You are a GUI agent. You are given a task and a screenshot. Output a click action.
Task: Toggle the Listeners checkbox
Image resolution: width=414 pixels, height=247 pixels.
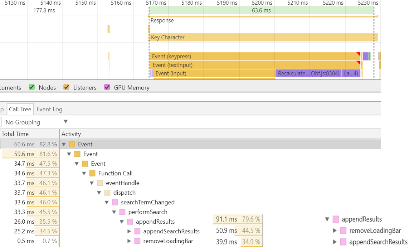[66, 87]
